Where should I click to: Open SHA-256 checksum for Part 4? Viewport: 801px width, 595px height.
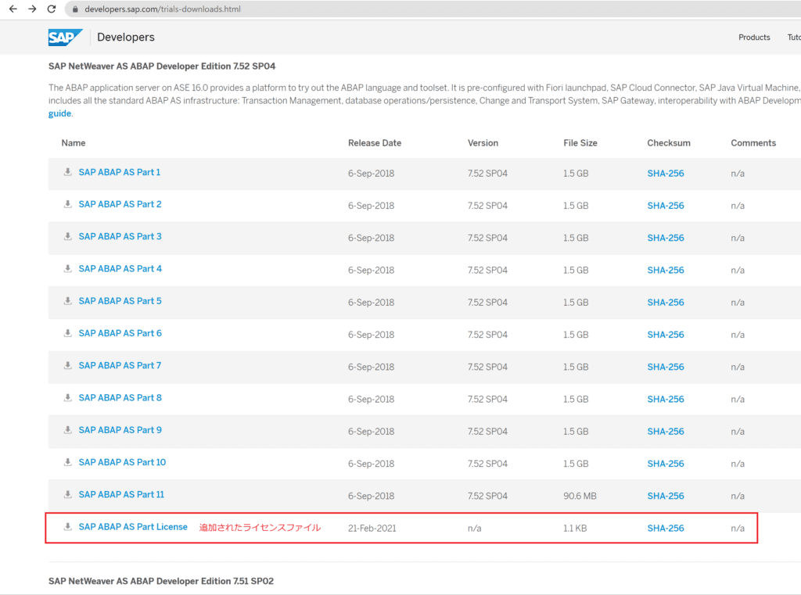(666, 270)
